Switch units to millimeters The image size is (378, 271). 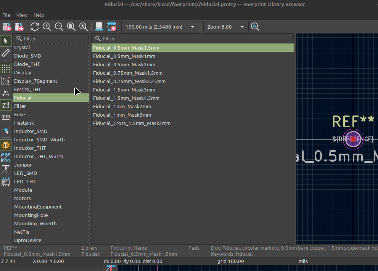tap(6, 117)
